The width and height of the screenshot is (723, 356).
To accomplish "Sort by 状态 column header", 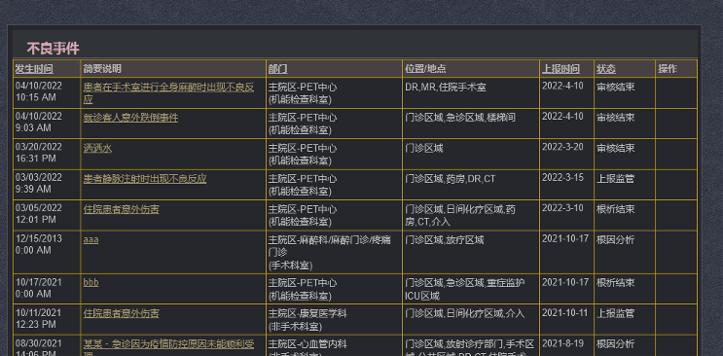I will 606,69.
